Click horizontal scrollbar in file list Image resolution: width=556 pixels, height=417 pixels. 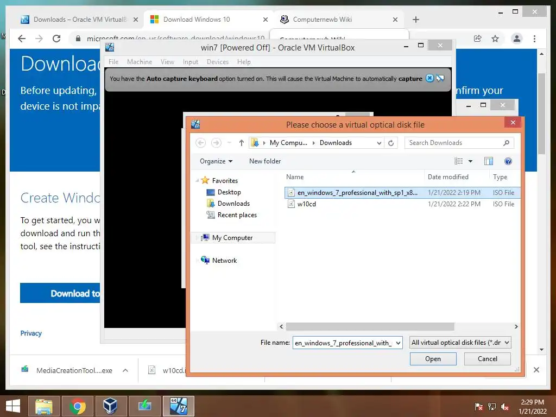(370, 326)
